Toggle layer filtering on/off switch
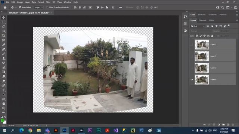Image resolution: width=239 pixels, height=134 pixels. click(x=229, y=26)
